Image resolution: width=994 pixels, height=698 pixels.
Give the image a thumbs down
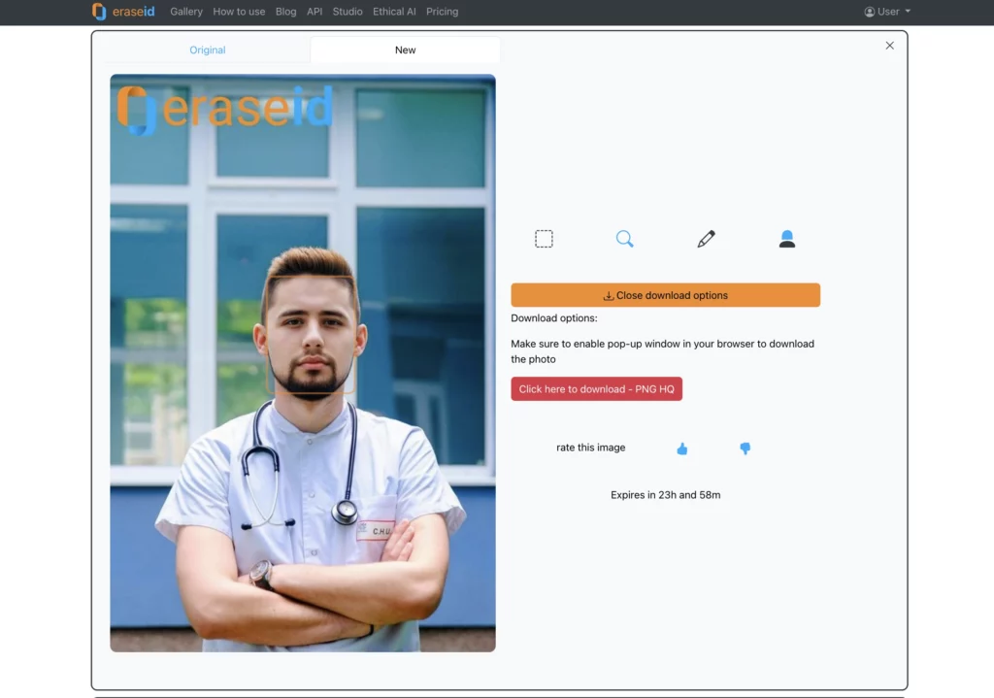[745, 448]
